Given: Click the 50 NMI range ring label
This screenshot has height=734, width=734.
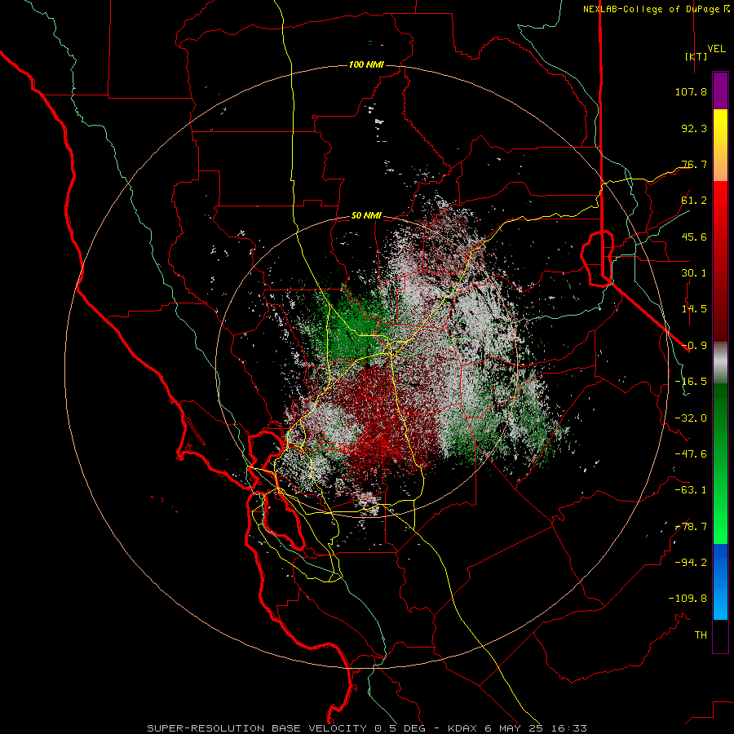Looking at the screenshot, I should point(366,216).
